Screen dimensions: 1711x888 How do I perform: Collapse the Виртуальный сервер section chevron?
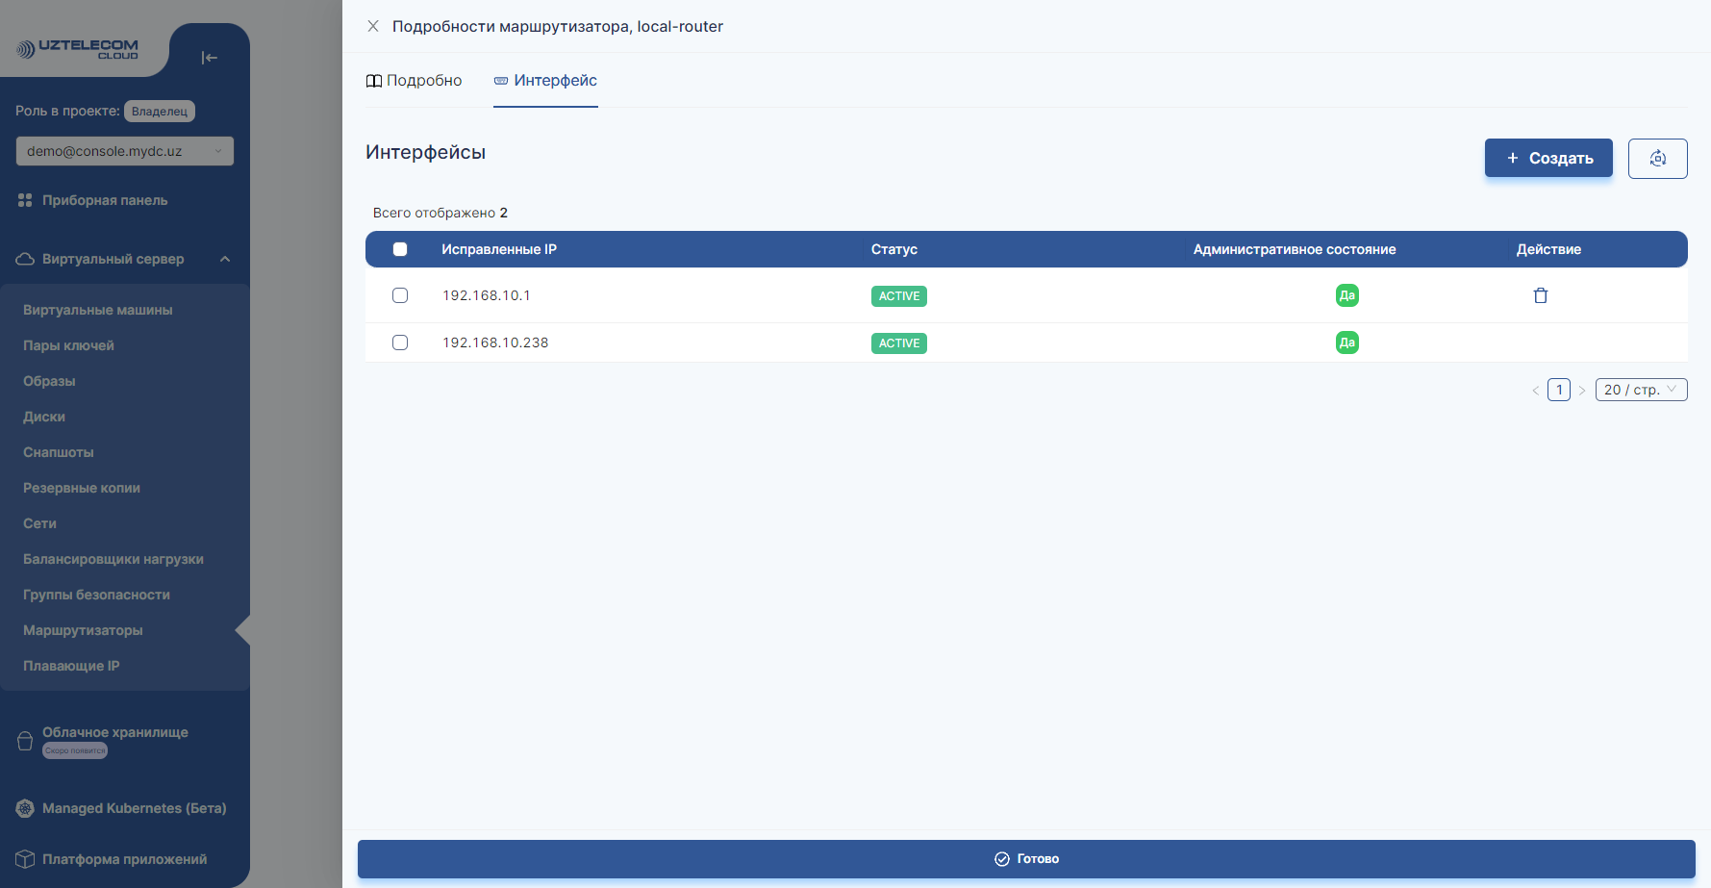point(225,258)
